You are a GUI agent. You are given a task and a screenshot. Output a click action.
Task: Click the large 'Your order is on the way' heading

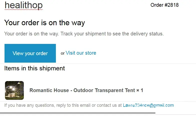pos(45,23)
